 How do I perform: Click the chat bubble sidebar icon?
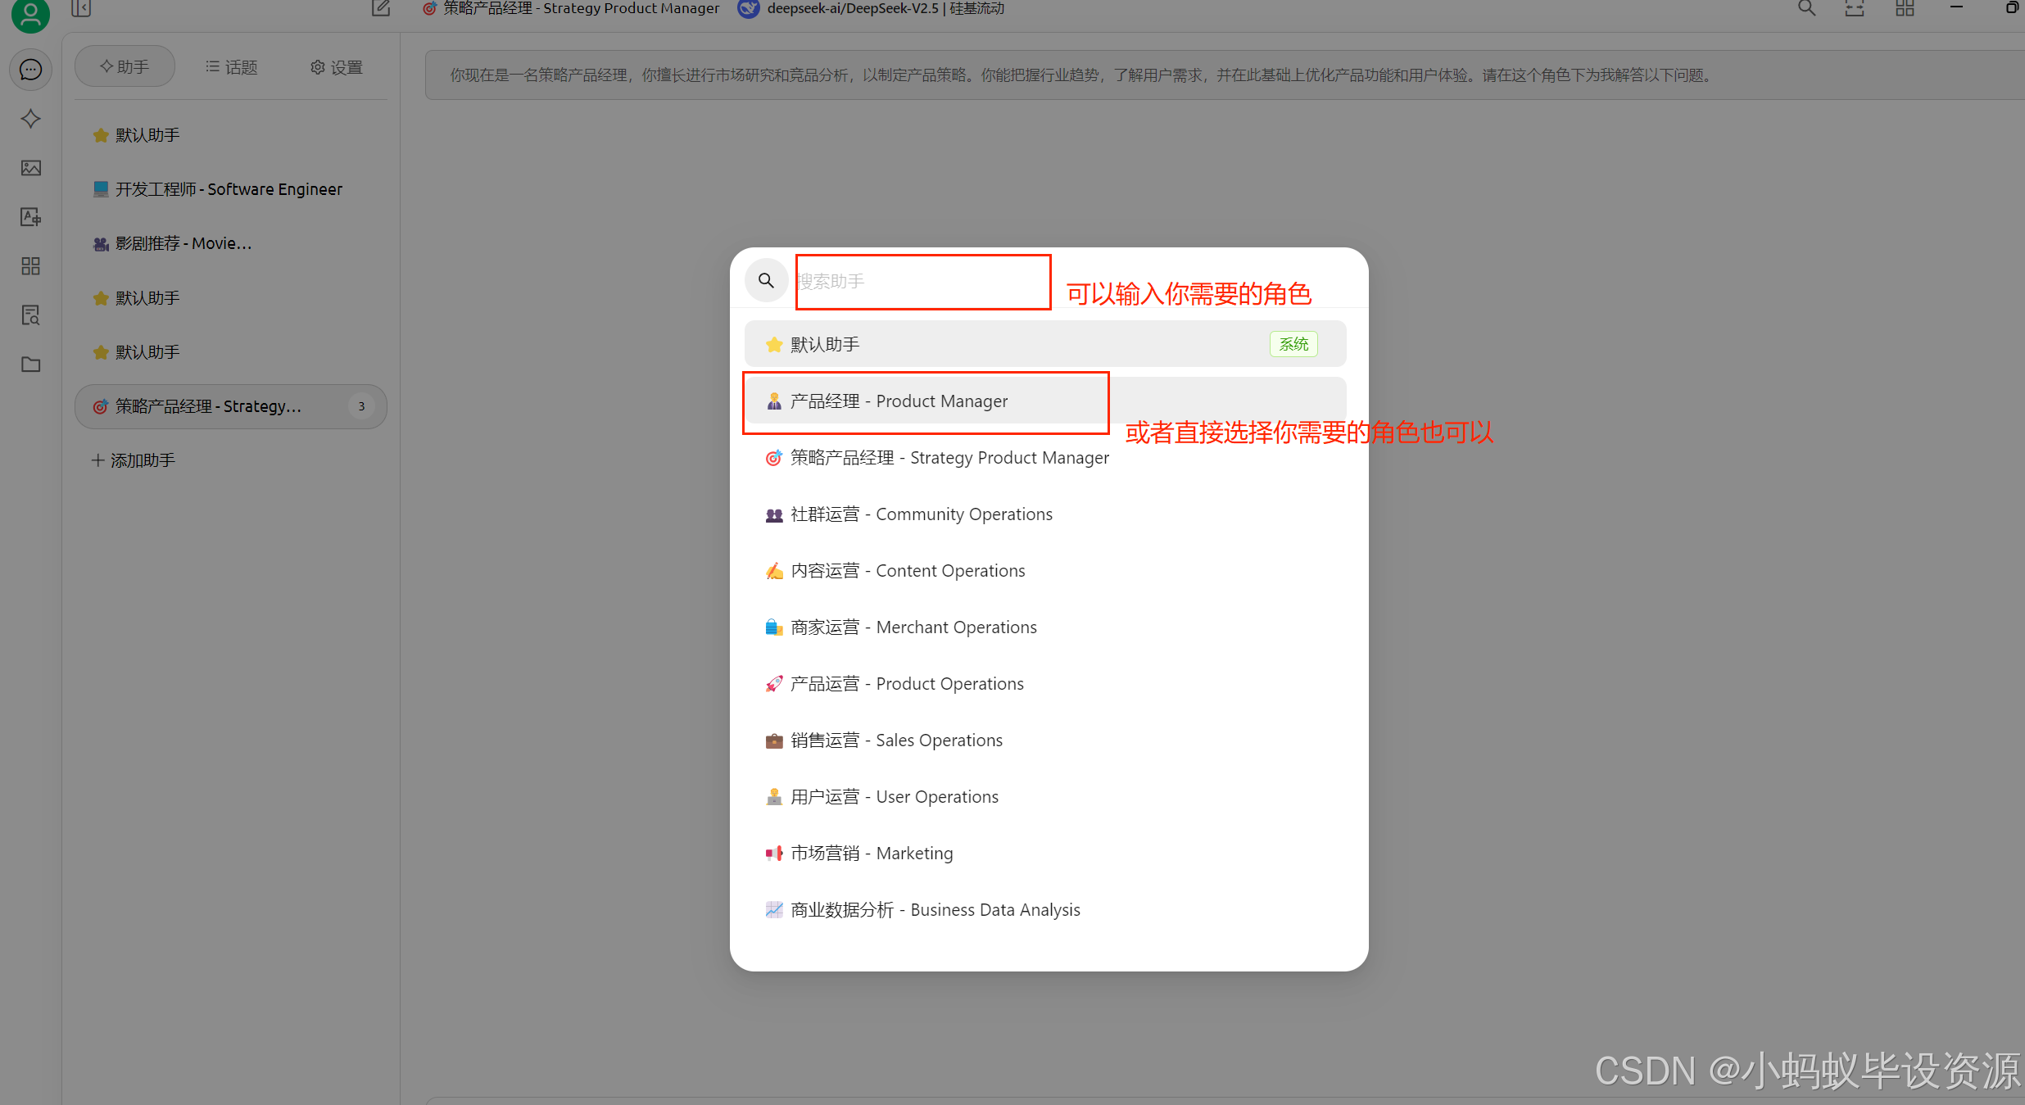(x=30, y=70)
